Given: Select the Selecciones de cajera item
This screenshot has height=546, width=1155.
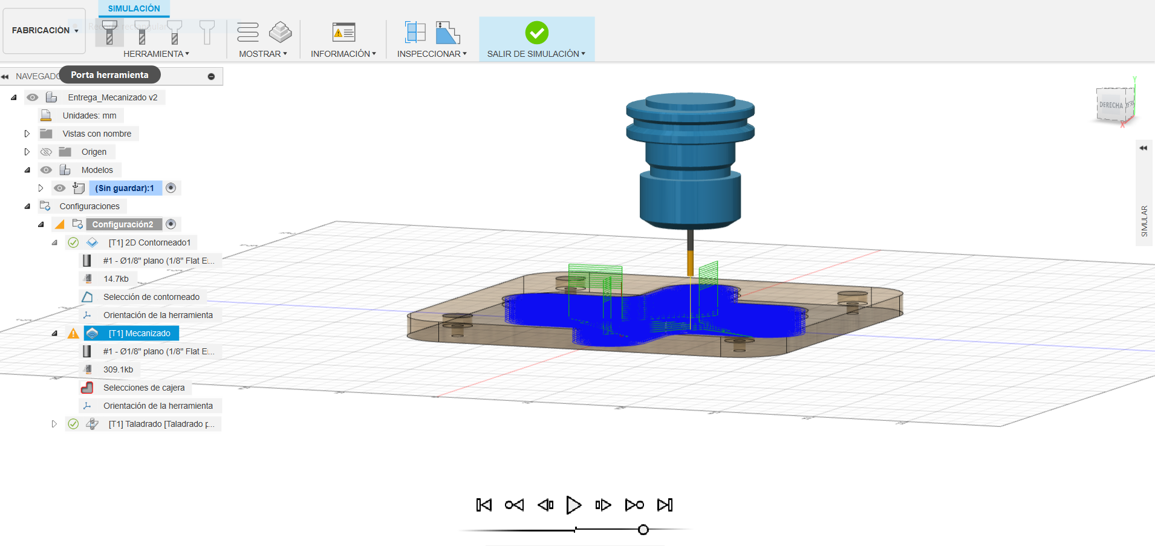Looking at the screenshot, I should tap(144, 388).
